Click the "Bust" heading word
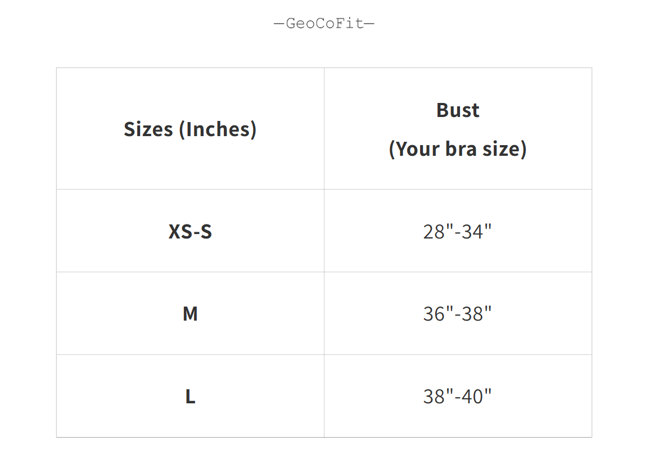The height and width of the screenshot is (468, 654). (x=458, y=110)
